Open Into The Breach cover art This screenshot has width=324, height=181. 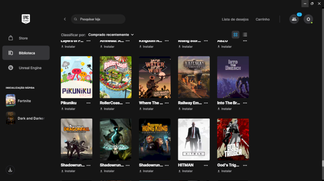(x=233, y=77)
